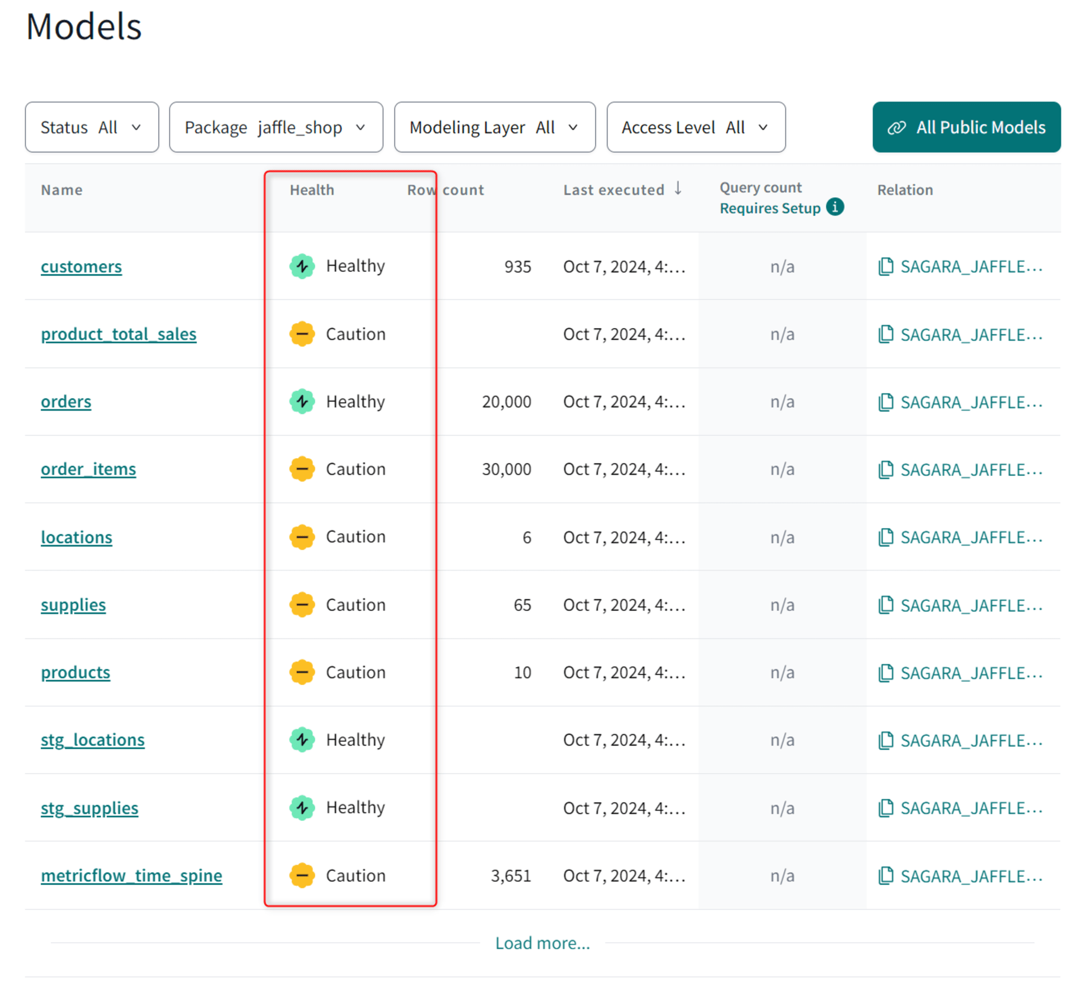Click the Healthy icon in stg_locations row
1087x984 pixels.
pos(302,739)
